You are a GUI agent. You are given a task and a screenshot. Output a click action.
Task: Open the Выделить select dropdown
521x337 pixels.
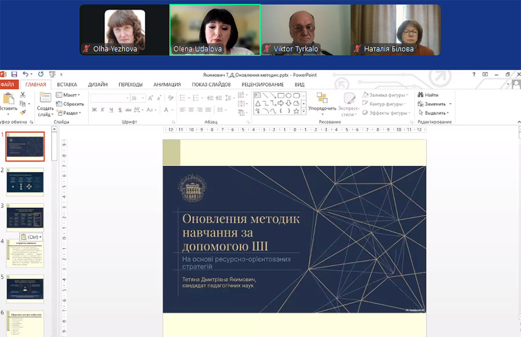tap(434, 113)
